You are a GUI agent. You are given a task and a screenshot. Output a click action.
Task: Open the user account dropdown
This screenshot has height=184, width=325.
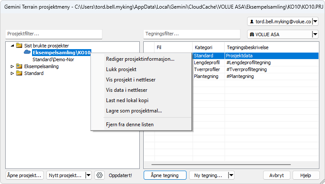[x=315, y=21]
